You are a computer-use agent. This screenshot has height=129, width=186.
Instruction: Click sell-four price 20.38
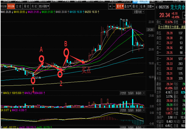[x=170, y=38]
